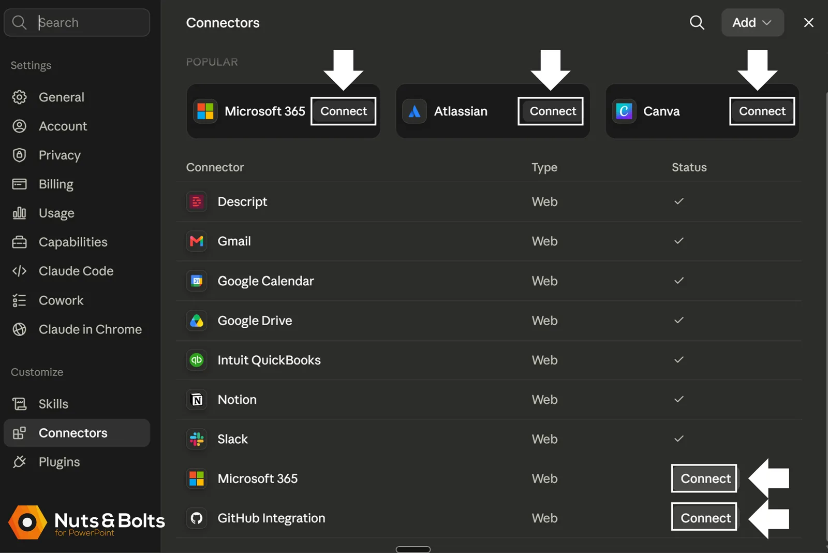Open Claude Code settings label
The width and height of the screenshot is (828, 553).
(76, 271)
